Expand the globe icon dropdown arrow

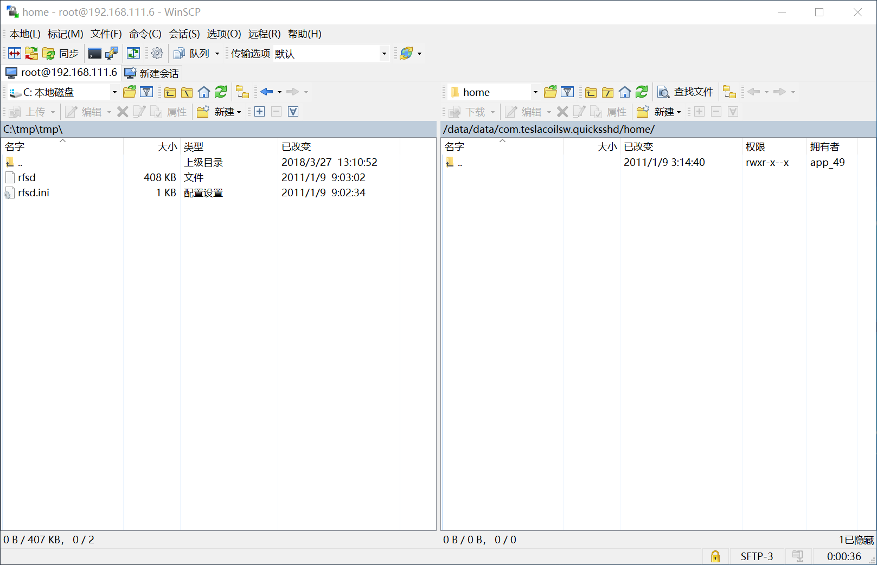click(x=419, y=53)
